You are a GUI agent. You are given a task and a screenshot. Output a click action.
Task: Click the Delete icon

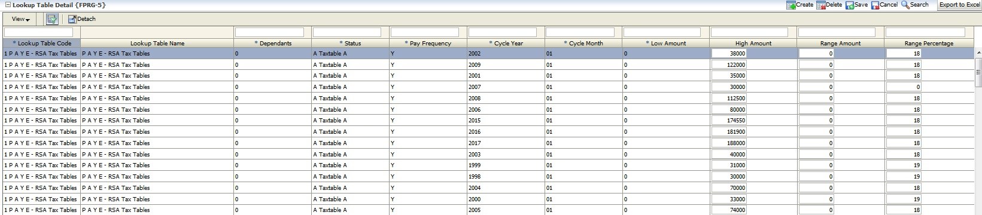[820, 5]
